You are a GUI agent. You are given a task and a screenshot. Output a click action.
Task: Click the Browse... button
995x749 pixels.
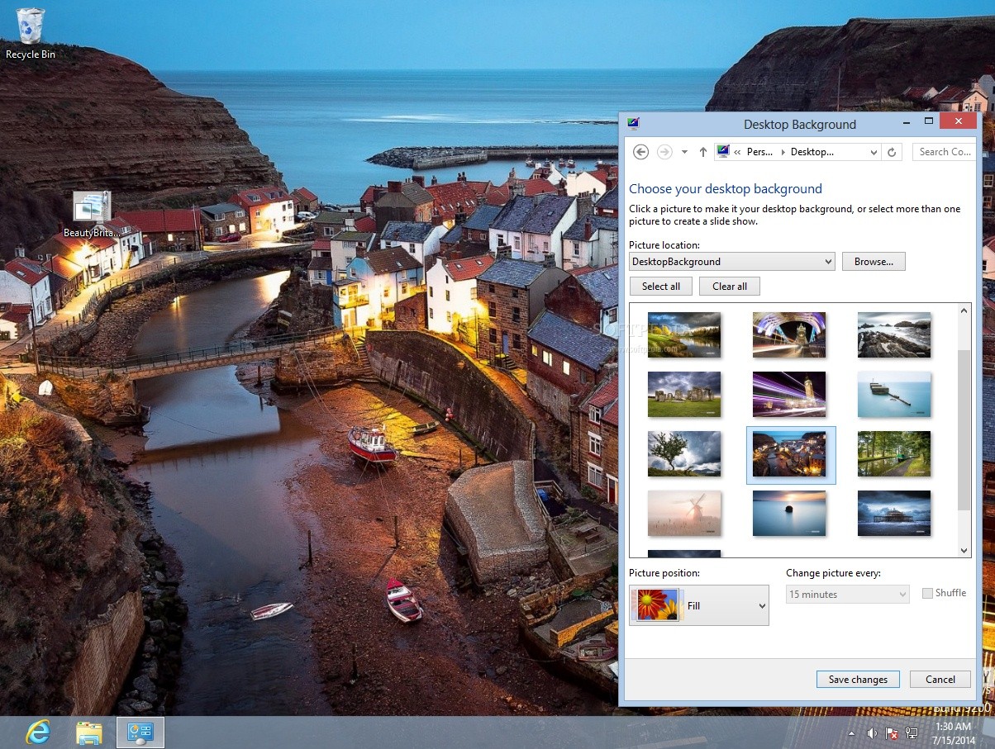(x=874, y=262)
